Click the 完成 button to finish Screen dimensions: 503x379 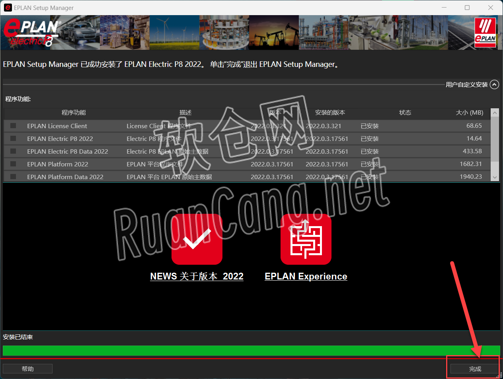coord(475,369)
